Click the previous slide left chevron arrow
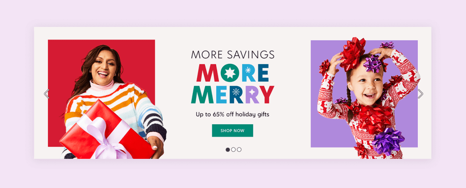Viewport: 466px width, 188px height. click(x=46, y=94)
